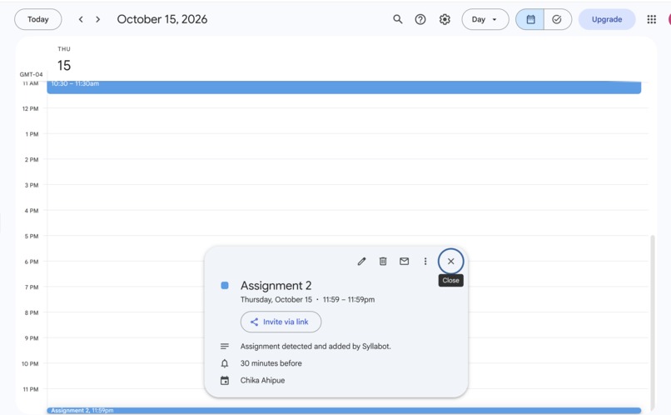671x415 pixels.
Task: Click the October 15, 2026 date title
Action: coord(162,19)
